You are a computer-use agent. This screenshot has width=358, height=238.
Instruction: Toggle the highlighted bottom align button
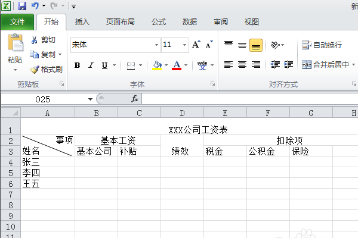(x=256, y=45)
